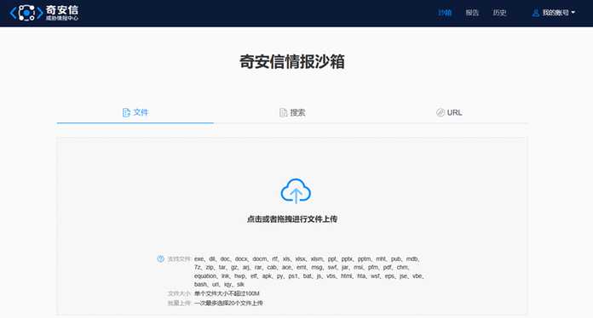Click the 一次最多选择20个文件上传 text
Viewport: 593px width, 318px height.
click(228, 303)
